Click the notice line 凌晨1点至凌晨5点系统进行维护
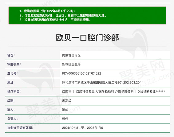Viewport: 174px width, 137px height. (55, 20)
